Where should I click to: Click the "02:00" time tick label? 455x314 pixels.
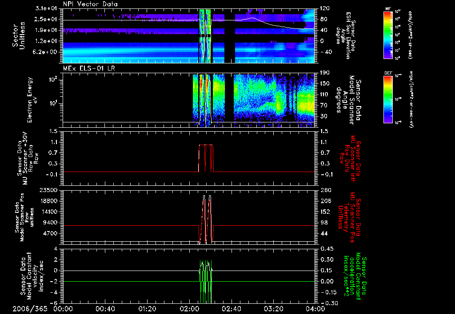tap(189, 309)
